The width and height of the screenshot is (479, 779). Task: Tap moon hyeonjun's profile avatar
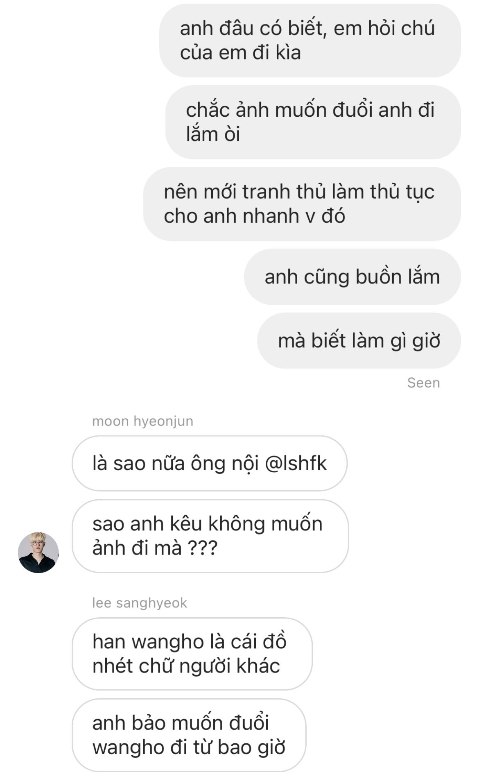click(38, 553)
